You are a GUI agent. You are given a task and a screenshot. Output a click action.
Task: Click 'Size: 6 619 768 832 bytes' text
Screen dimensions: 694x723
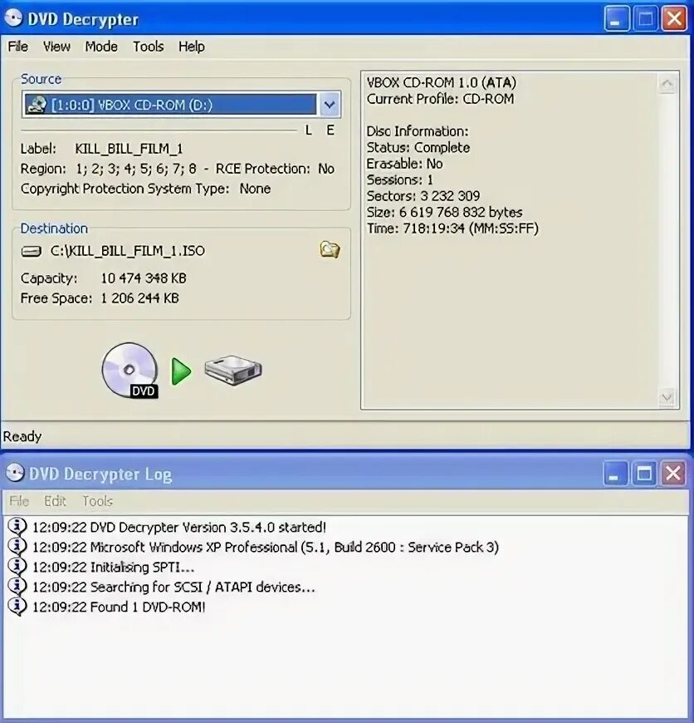444,212
